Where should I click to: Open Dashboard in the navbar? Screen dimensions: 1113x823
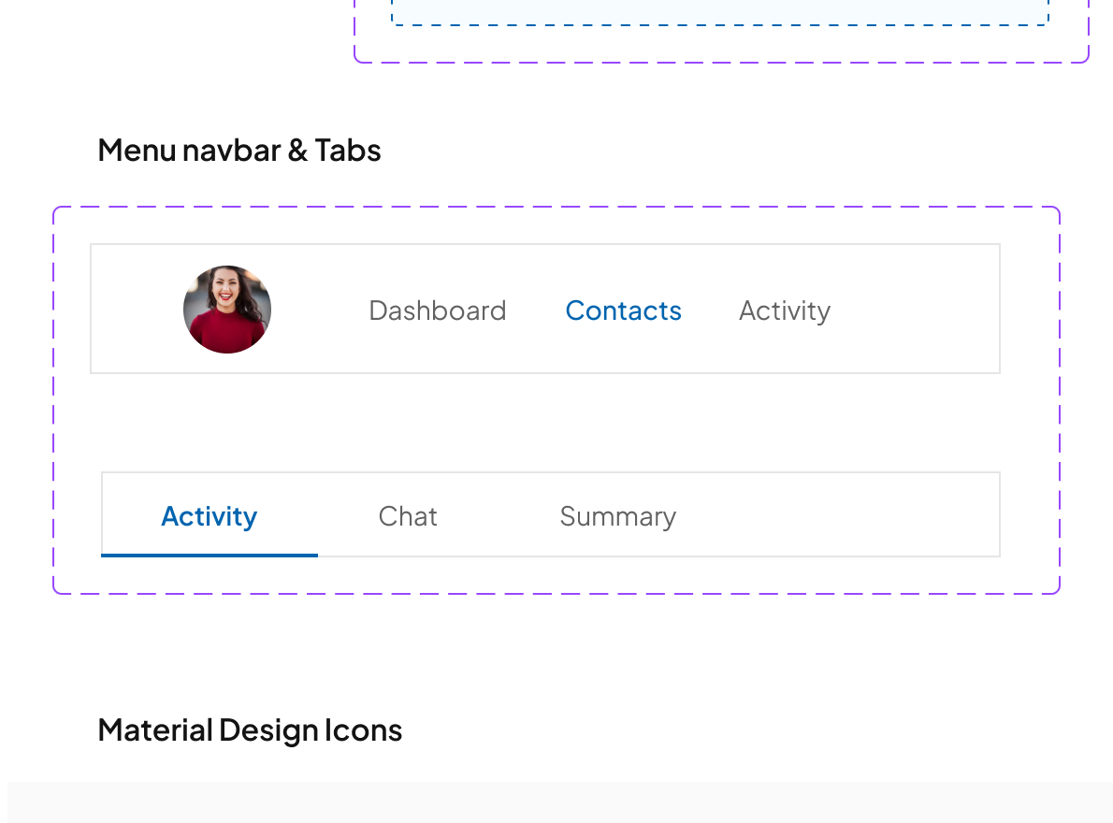[437, 310]
